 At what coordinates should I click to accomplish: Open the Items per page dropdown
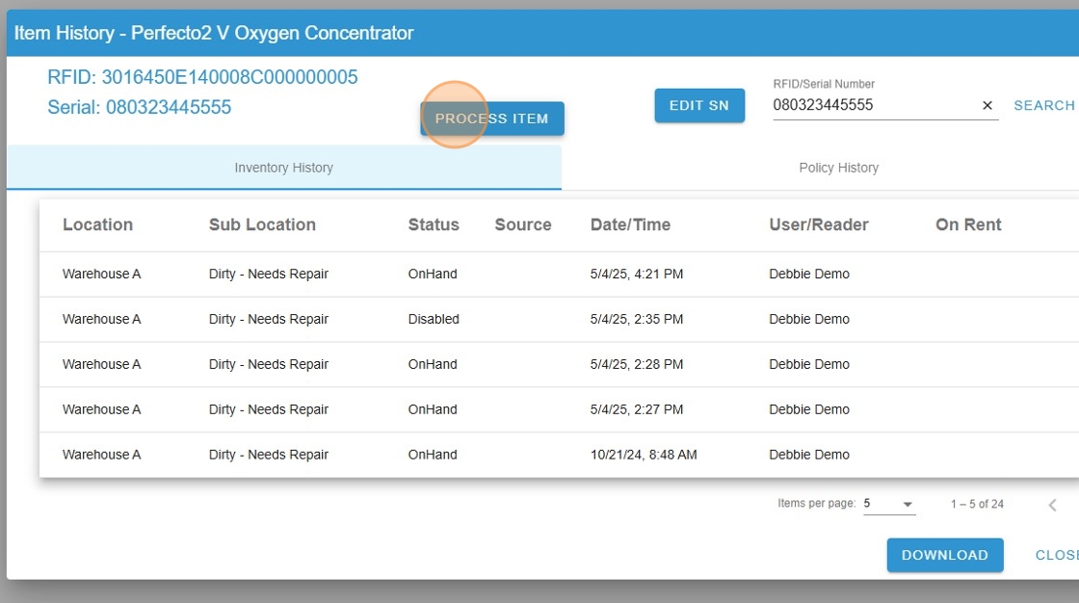(888, 504)
